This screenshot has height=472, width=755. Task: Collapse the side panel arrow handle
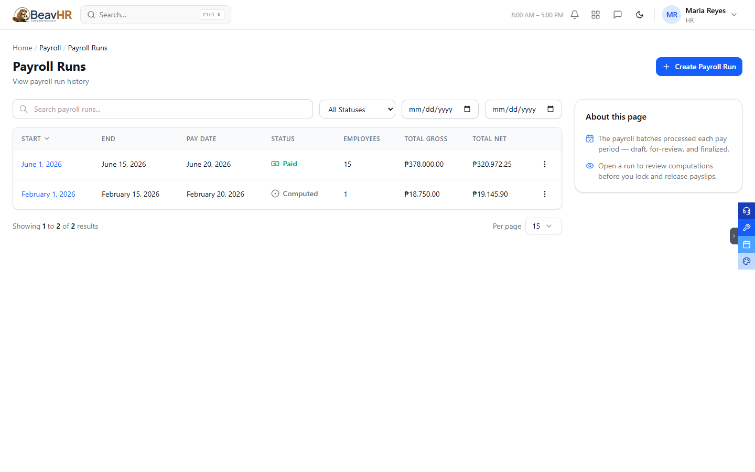[x=734, y=236]
